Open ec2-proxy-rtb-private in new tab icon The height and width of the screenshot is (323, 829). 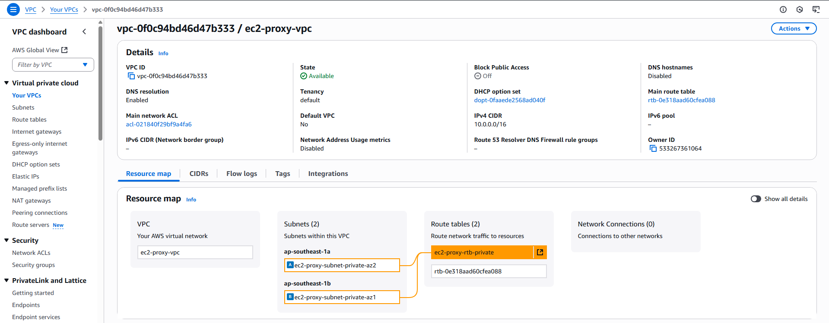coord(540,252)
